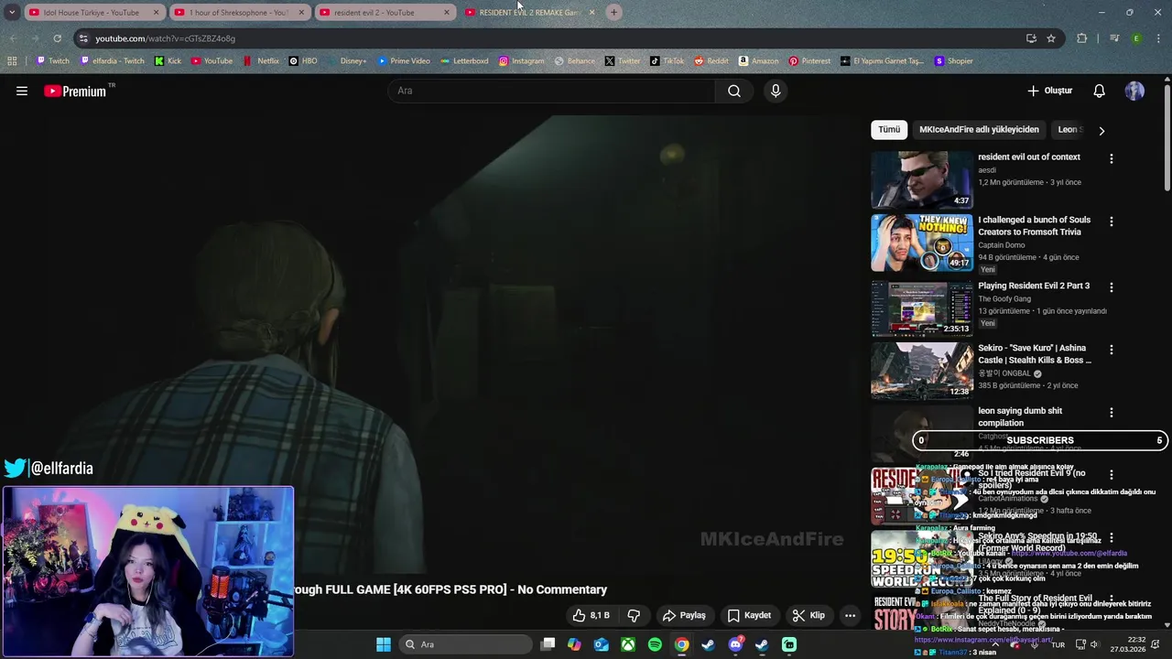Open Fromsoft Trivia video thumbnail

922,243
